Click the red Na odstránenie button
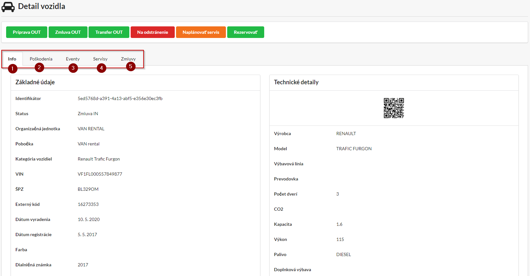This screenshot has height=276, width=530. pos(153,32)
